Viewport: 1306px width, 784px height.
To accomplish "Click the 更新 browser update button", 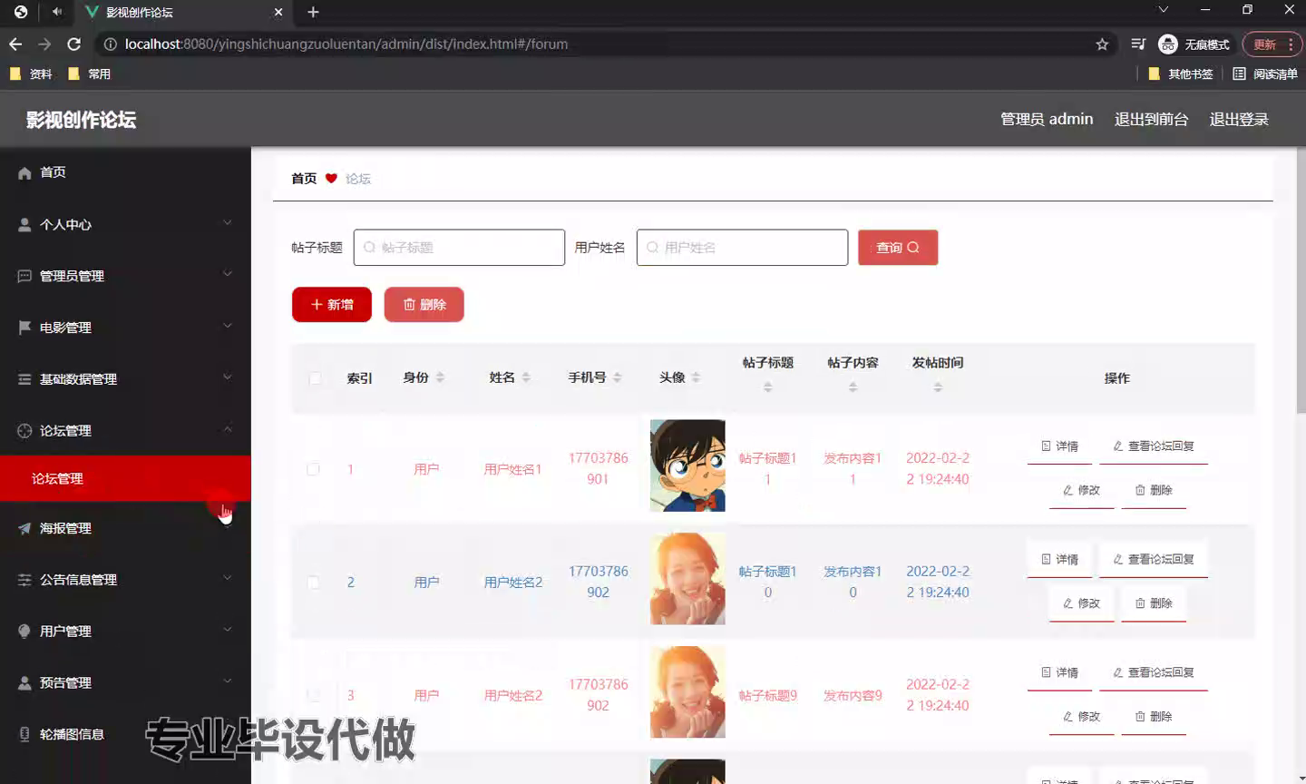I will [x=1272, y=44].
